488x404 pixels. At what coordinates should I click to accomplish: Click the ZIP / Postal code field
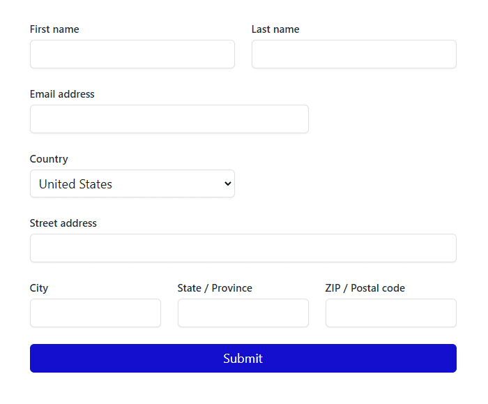[390, 313]
